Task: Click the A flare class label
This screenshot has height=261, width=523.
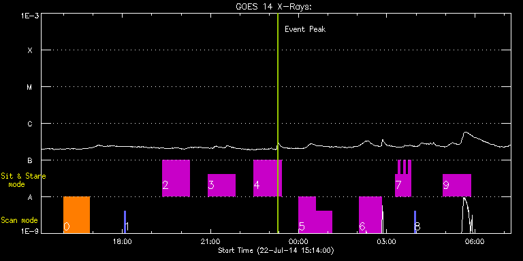Action: (30, 197)
